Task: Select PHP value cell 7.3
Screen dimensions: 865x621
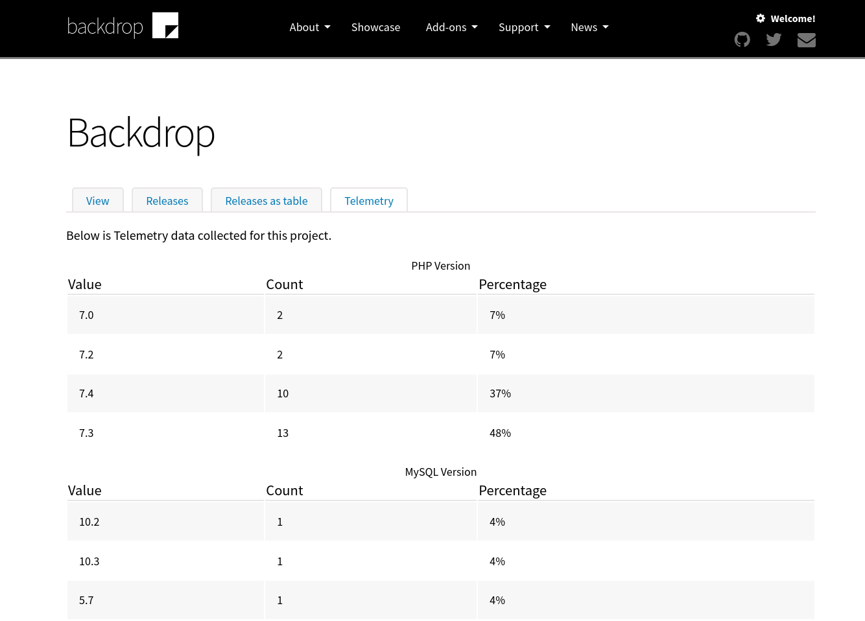Action: coord(165,433)
